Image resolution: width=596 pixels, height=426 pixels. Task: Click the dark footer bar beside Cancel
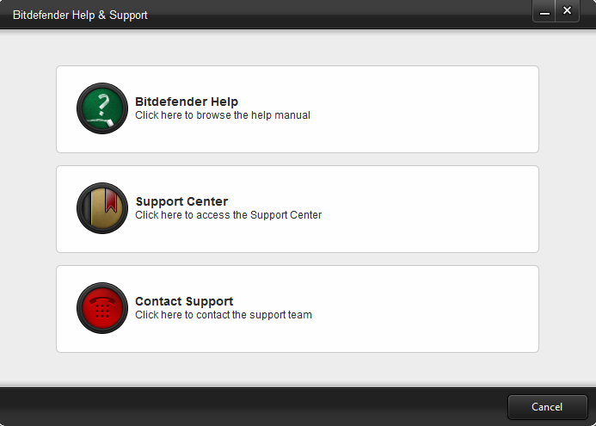pos(251,407)
